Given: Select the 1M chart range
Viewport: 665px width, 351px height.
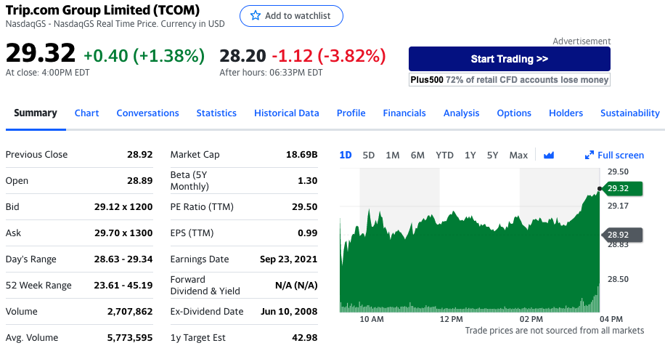Looking at the screenshot, I should click(x=393, y=155).
